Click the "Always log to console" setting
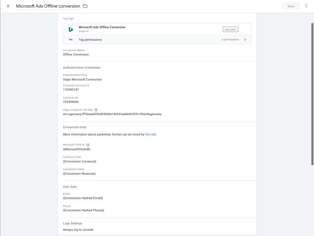This screenshot has height=236, width=314. pyautogui.click(x=78, y=230)
